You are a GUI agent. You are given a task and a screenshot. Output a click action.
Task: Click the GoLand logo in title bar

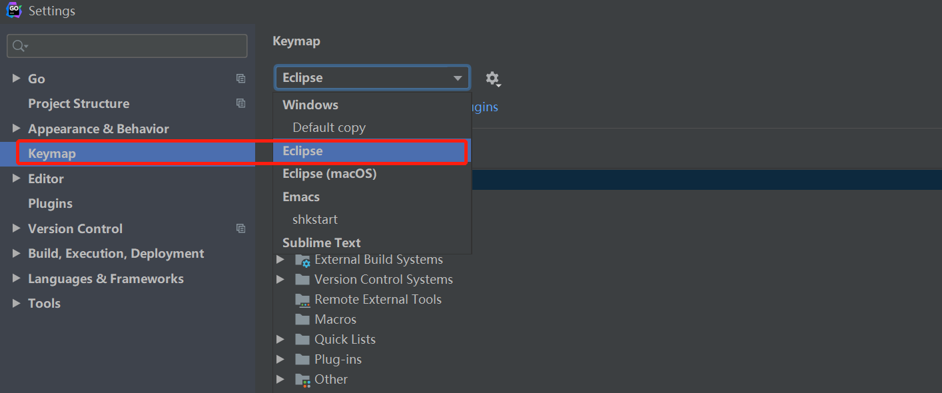pyautogui.click(x=14, y=11)
